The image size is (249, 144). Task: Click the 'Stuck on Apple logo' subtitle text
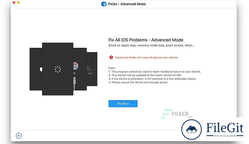(151, 45)
